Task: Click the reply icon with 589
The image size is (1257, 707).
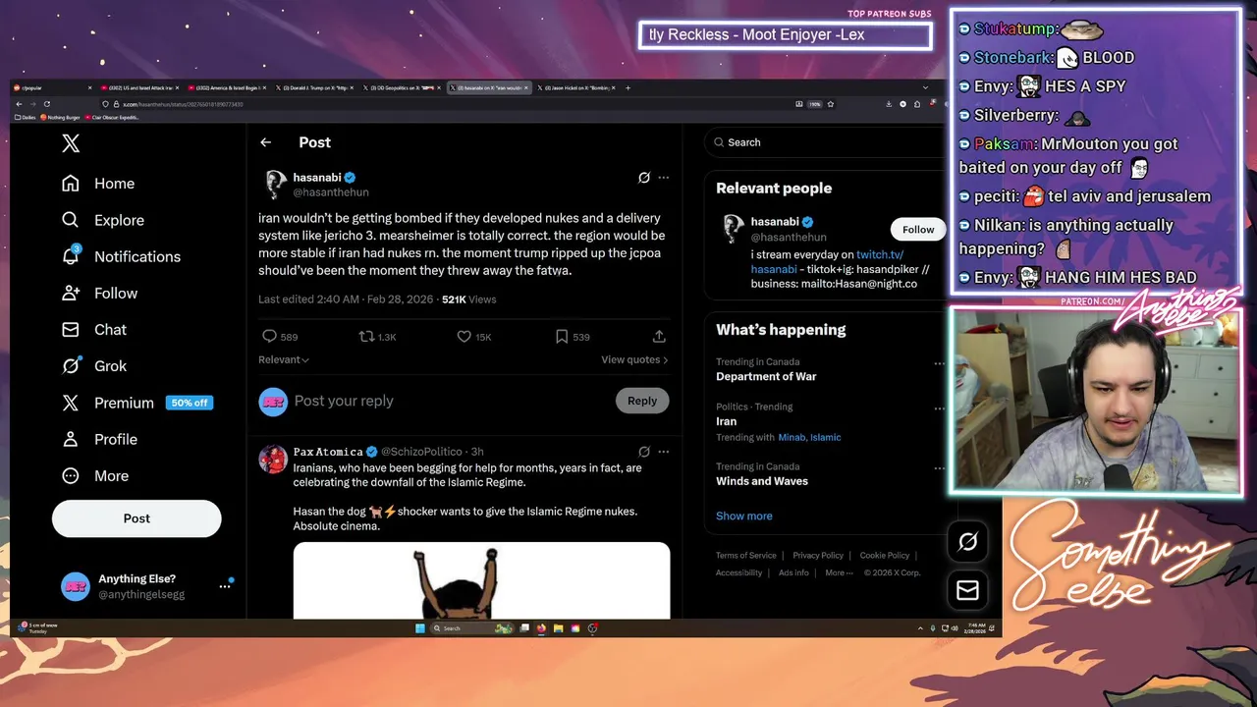Action: tap(269, 337)
